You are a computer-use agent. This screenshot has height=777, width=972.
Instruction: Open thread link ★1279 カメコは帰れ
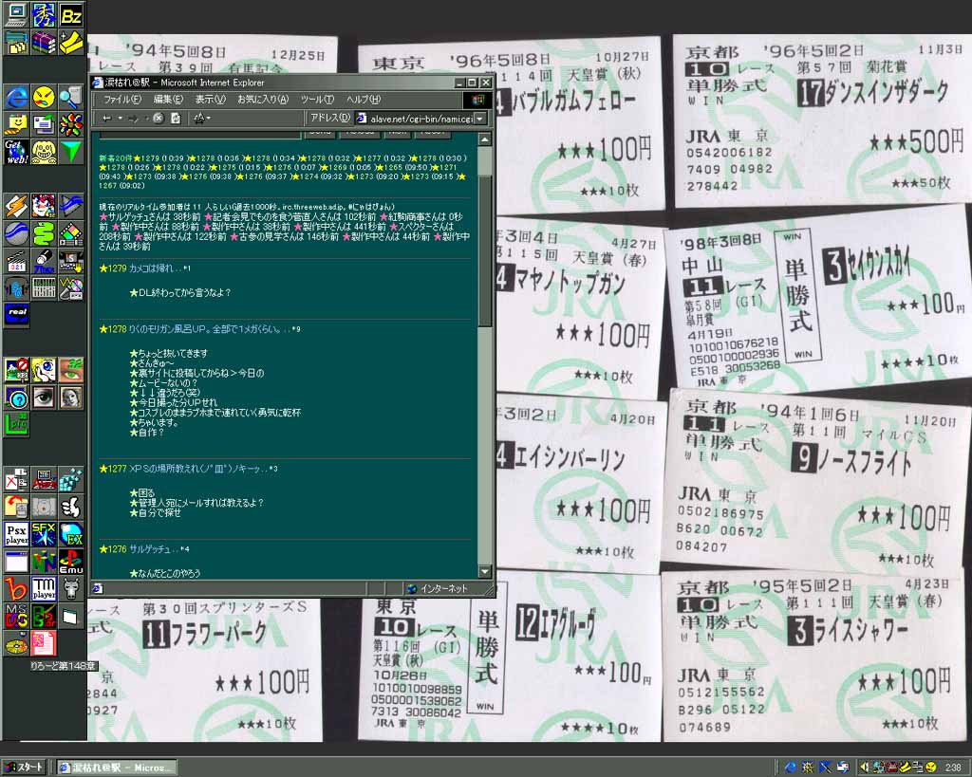click(144, 268)
